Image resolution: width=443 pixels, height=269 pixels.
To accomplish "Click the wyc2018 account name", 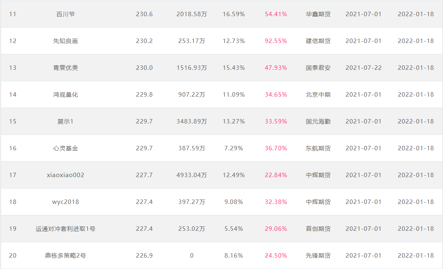I will (65, 202).
